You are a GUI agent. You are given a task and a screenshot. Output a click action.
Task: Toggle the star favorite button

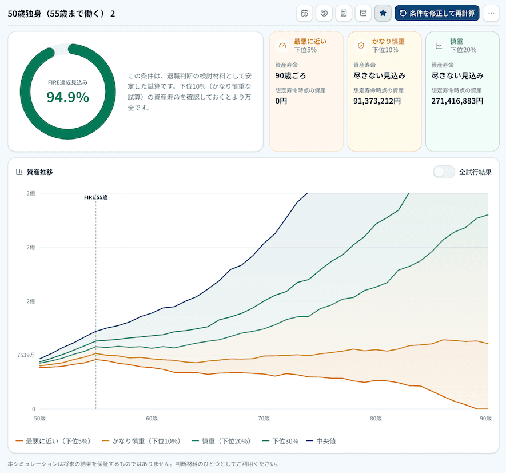(383, 13)
